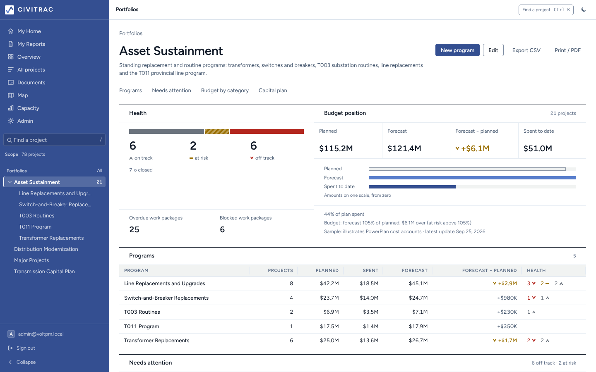The image size is (596, 372).
Task: Open Line Replacements and Upgrades table row
Action: point(353,284)
